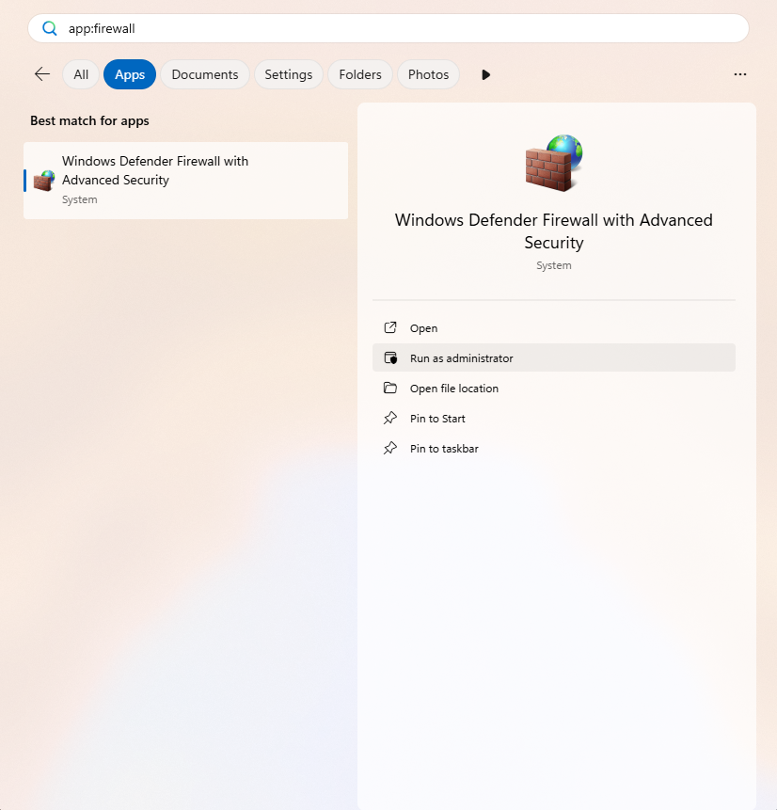Filter results by Photos
Viewport: 777px width, 810px height.
(428, 74)
